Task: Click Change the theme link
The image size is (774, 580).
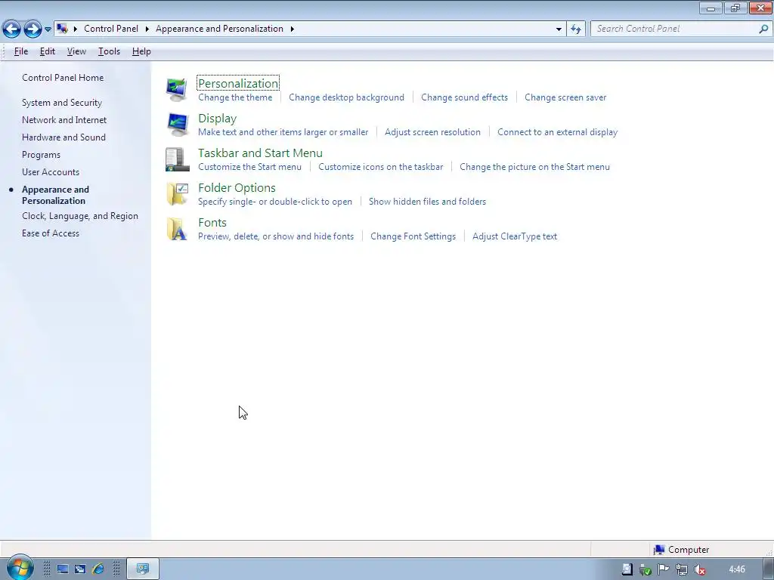Action: [235, 97]
